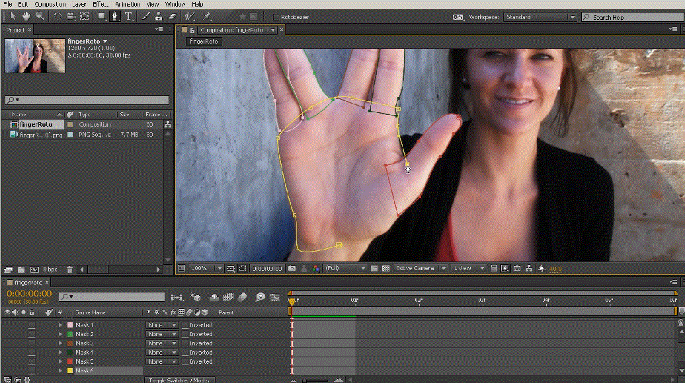Open the 1 View layout dropdown
The width and height of the screenshot is (685, 383).
coord(468,268)
